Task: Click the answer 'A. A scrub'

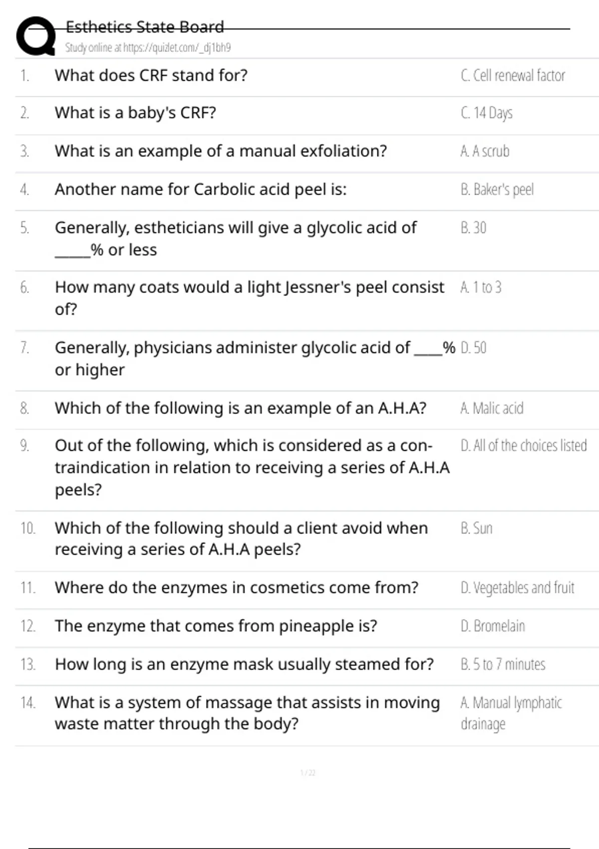Action: pyautogui.click(x=485, y=151)
